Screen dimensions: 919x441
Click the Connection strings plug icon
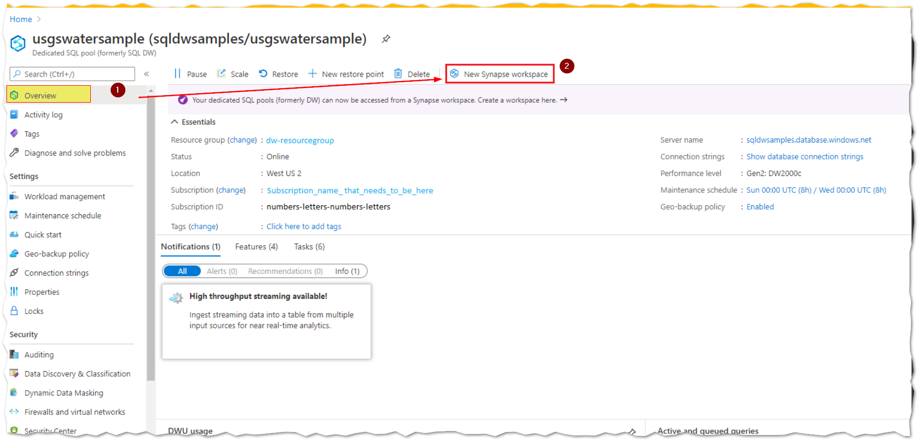tap(14, 273)
